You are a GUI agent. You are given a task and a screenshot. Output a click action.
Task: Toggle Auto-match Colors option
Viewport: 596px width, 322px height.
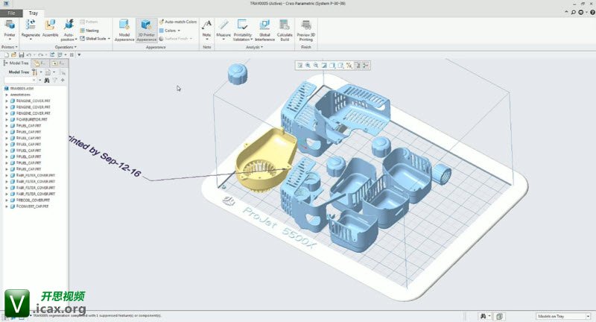(x=177, y=22)
